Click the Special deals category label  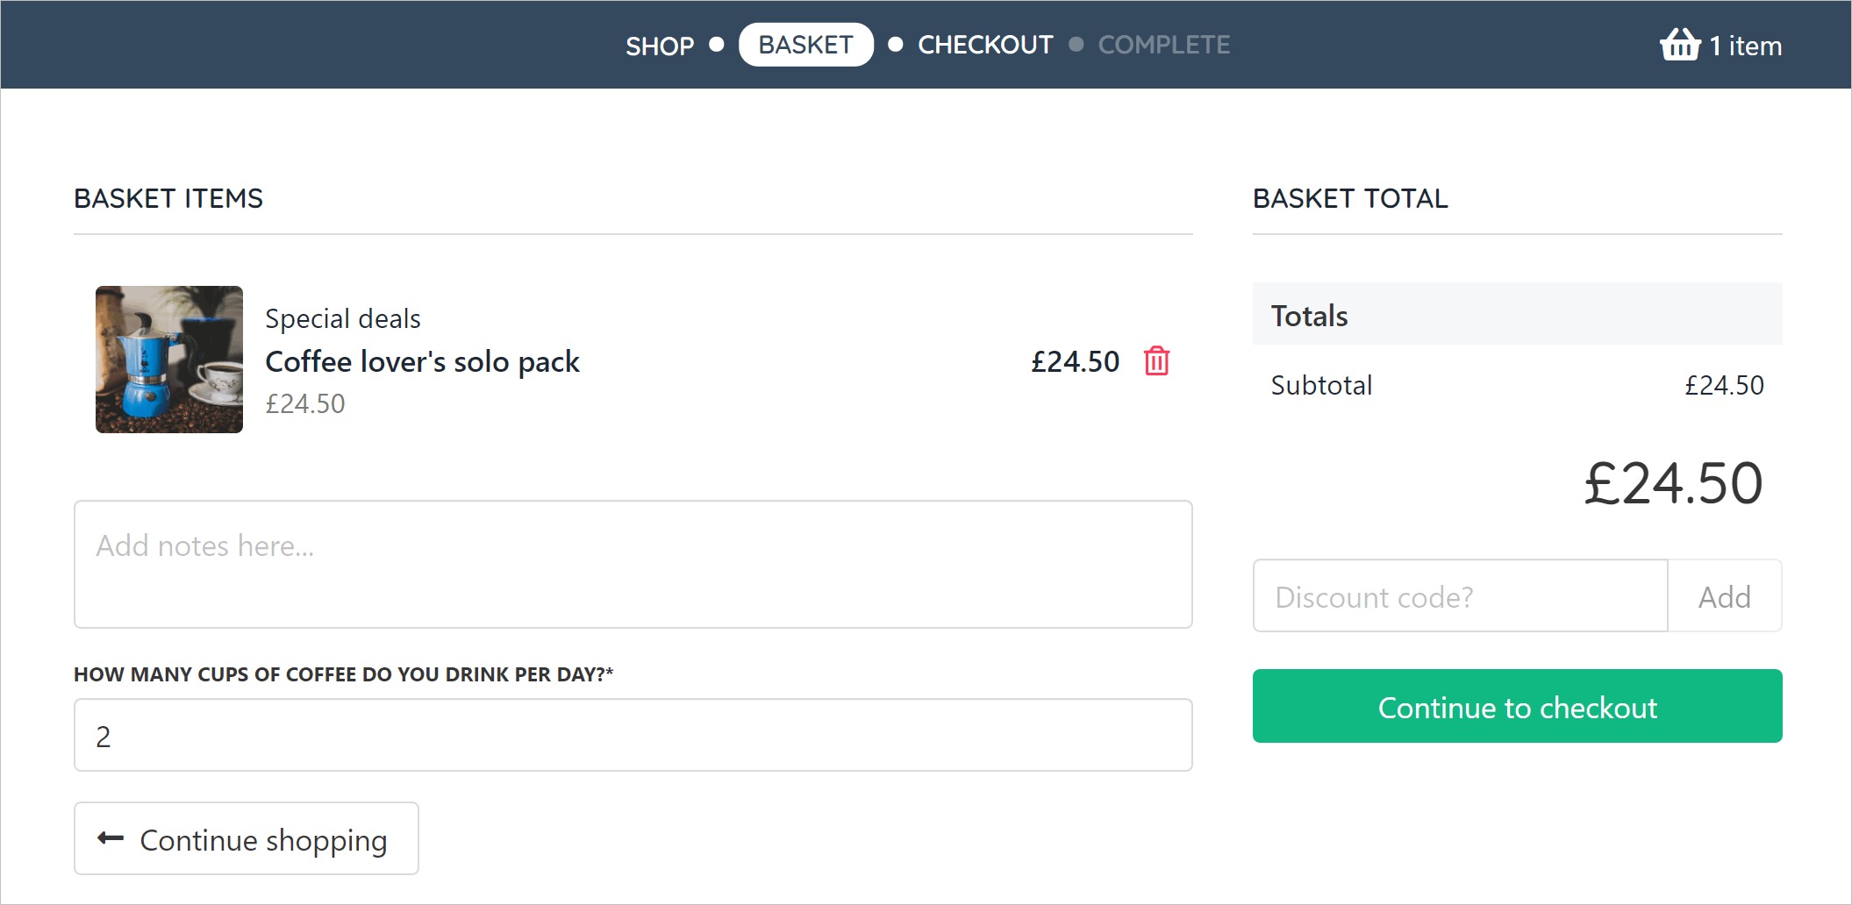point(342,318)
